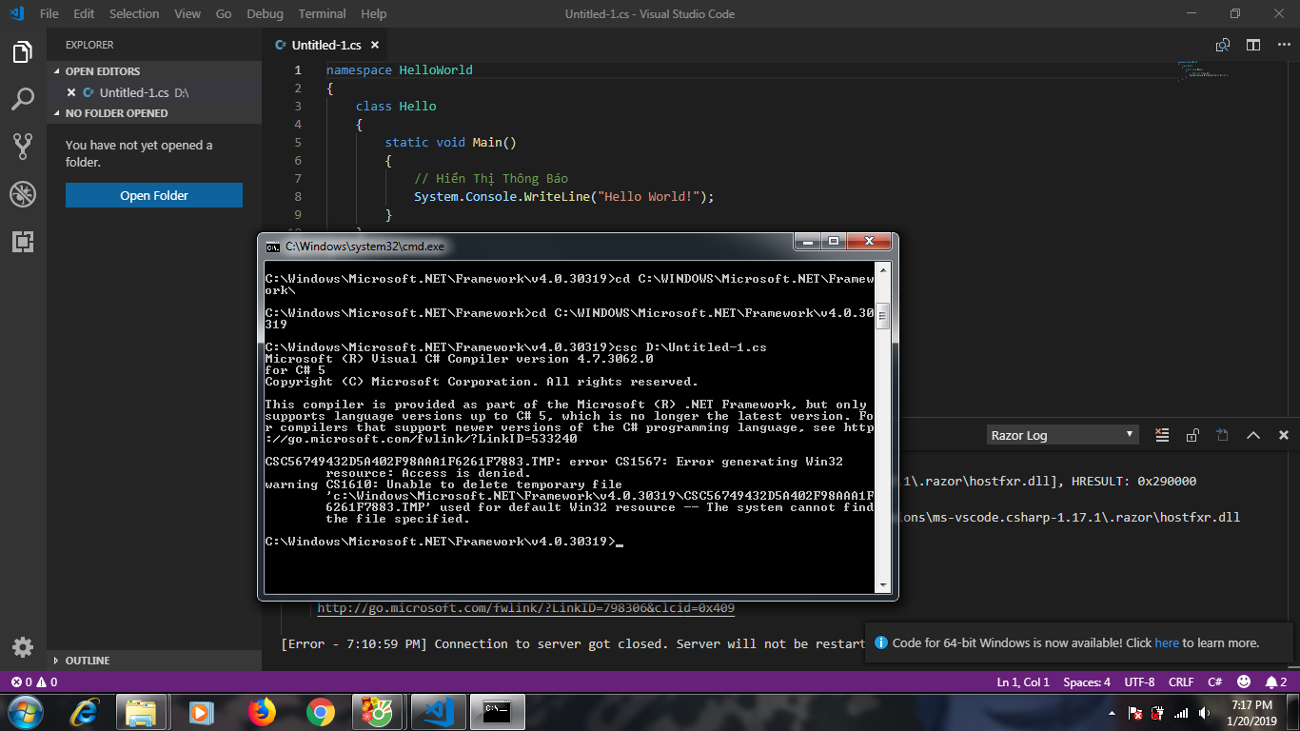Open the Search view in activity bar
Image resolution: width=1300 pixels, height=731 pixels.
23,99
